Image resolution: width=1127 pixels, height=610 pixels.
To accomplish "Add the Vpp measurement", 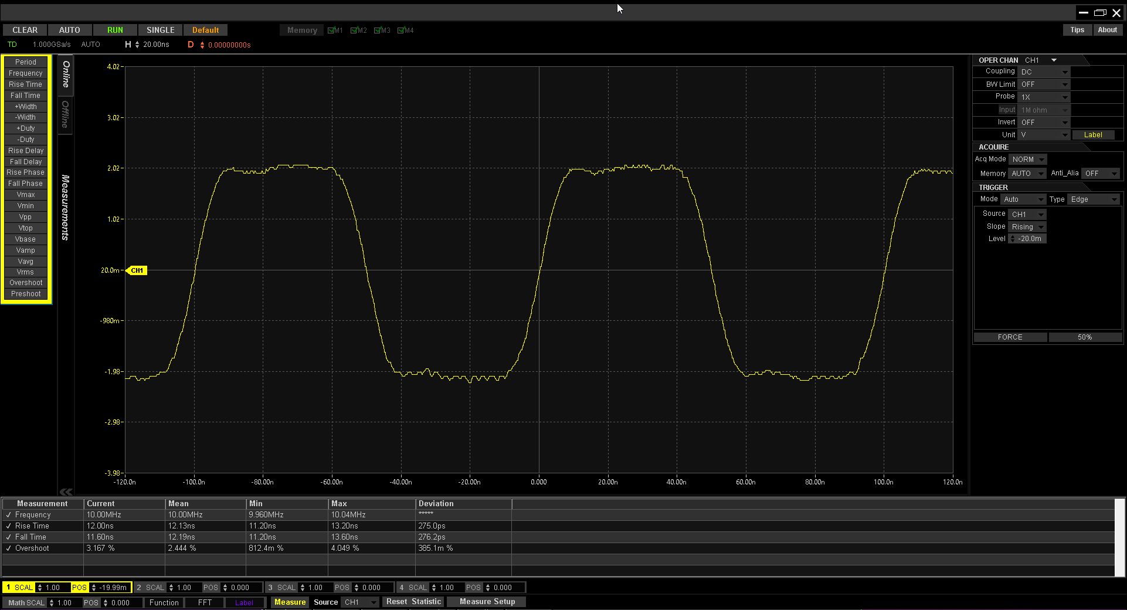I will click(x=26, y=217).
